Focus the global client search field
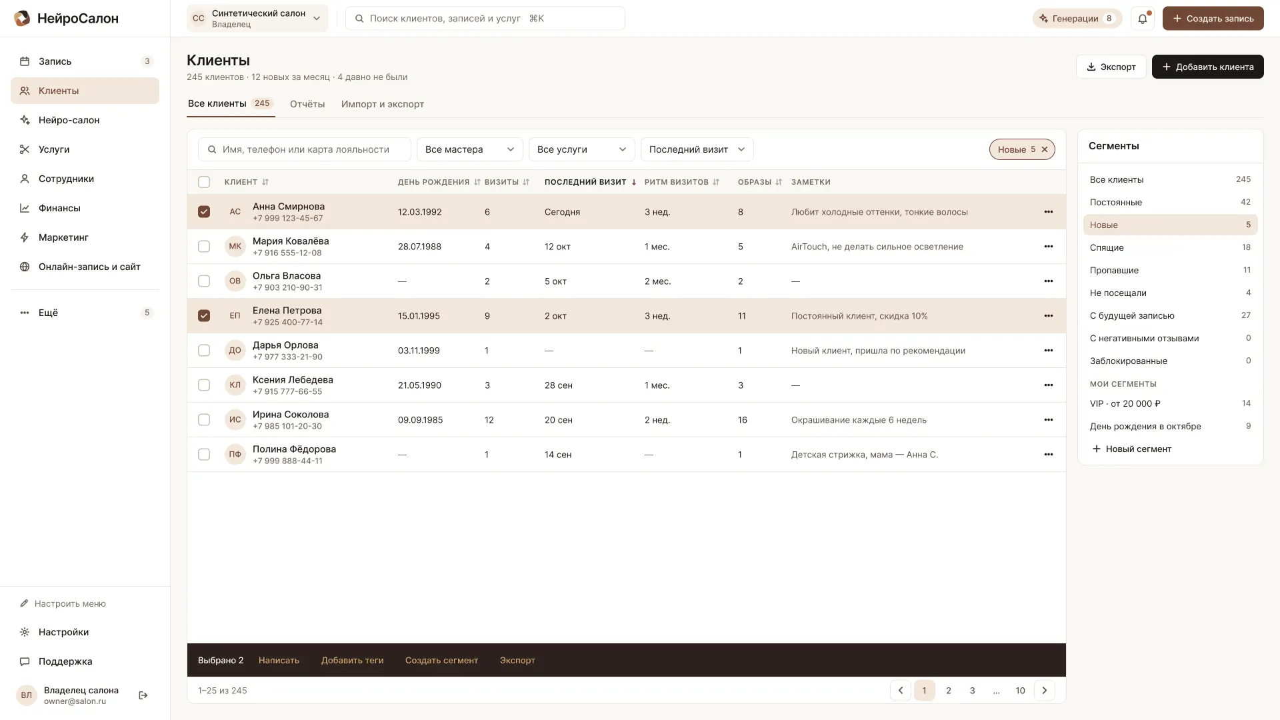 point(485,19)
